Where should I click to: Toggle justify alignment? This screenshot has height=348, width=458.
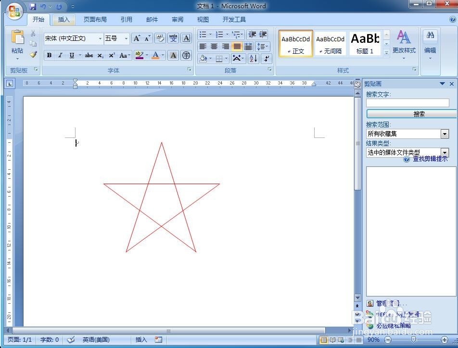237,47
